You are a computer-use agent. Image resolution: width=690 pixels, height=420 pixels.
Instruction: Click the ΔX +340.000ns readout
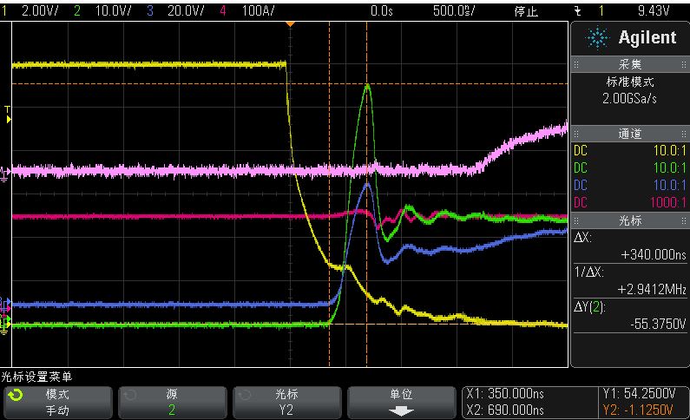[630, 246]
